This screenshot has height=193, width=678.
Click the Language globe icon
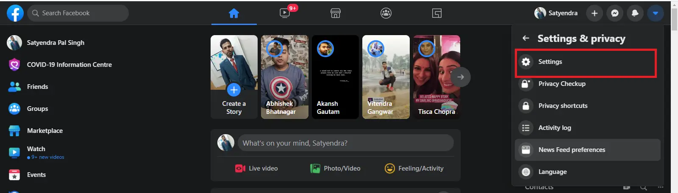[x=526, y=172]
